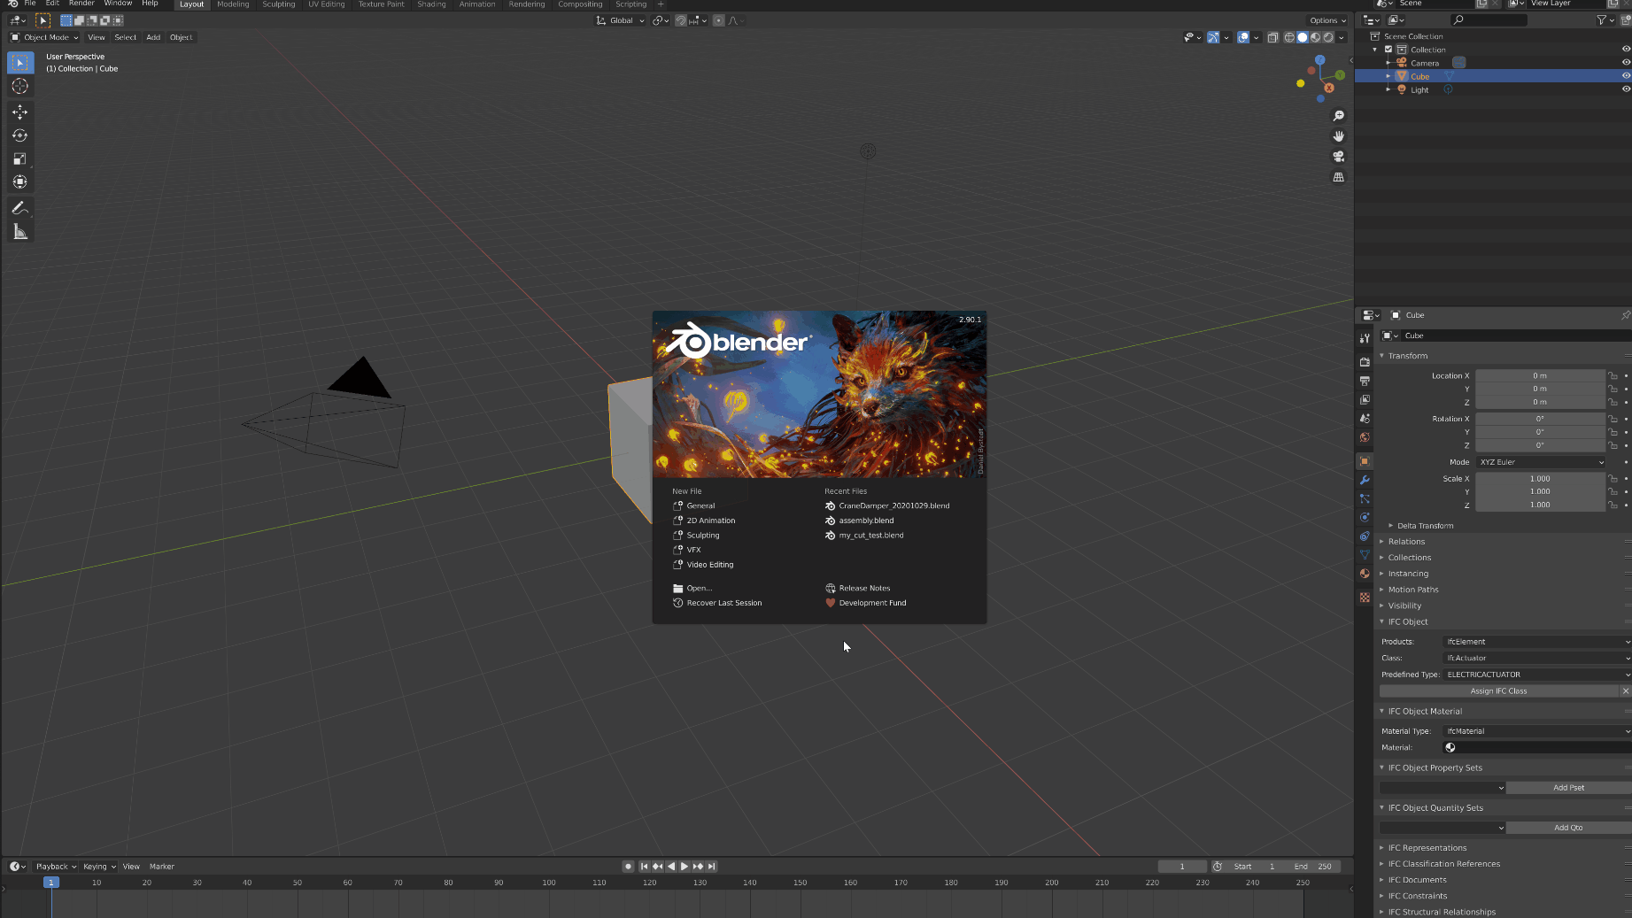Screen dimensions: 1632x918
Task: Click the IFC Material field
Action: tap(1537, 748)
